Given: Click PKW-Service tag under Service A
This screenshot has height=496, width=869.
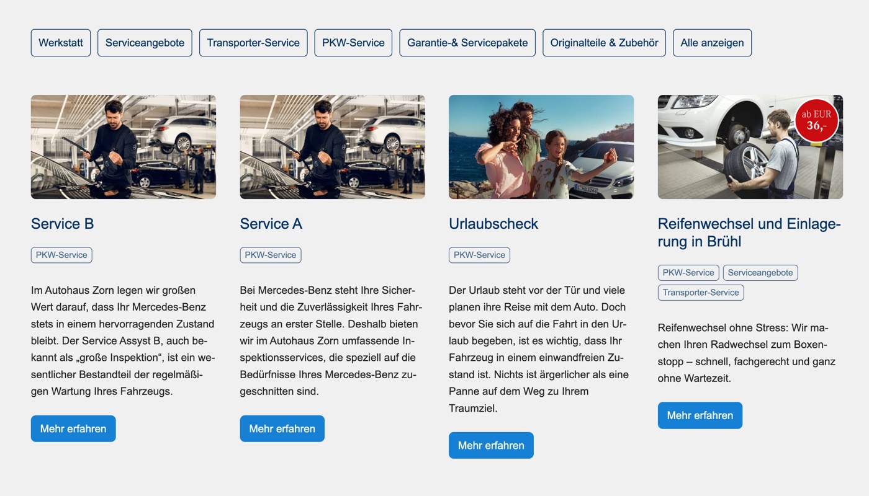Looking at the screenshot, I should pyautogui.click(x=271, y=255).
